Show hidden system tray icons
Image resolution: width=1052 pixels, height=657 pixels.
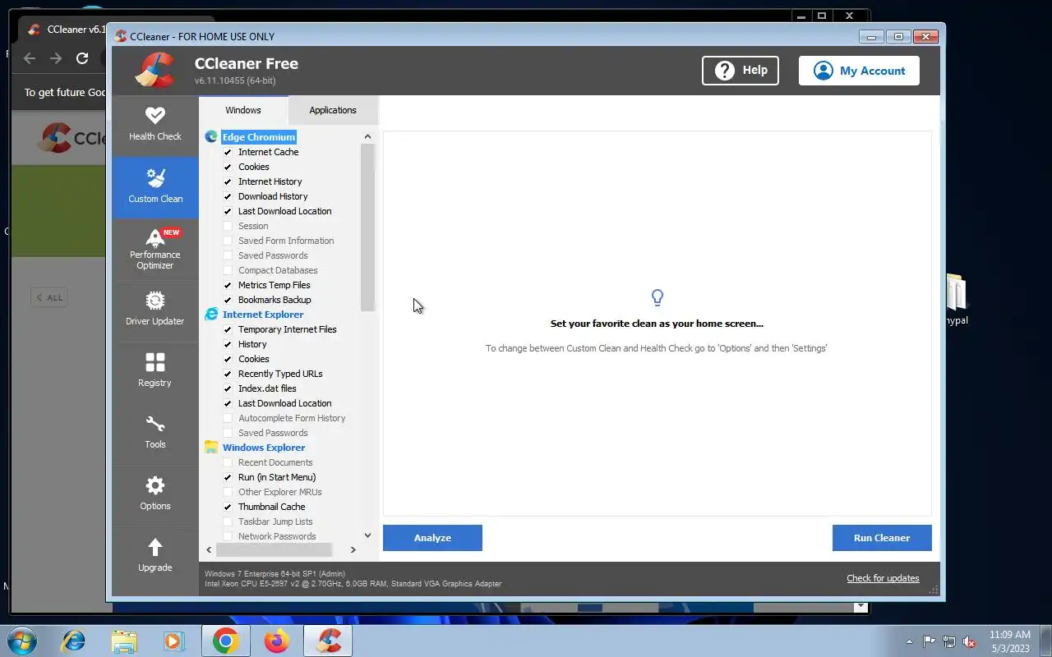point(908,641)
